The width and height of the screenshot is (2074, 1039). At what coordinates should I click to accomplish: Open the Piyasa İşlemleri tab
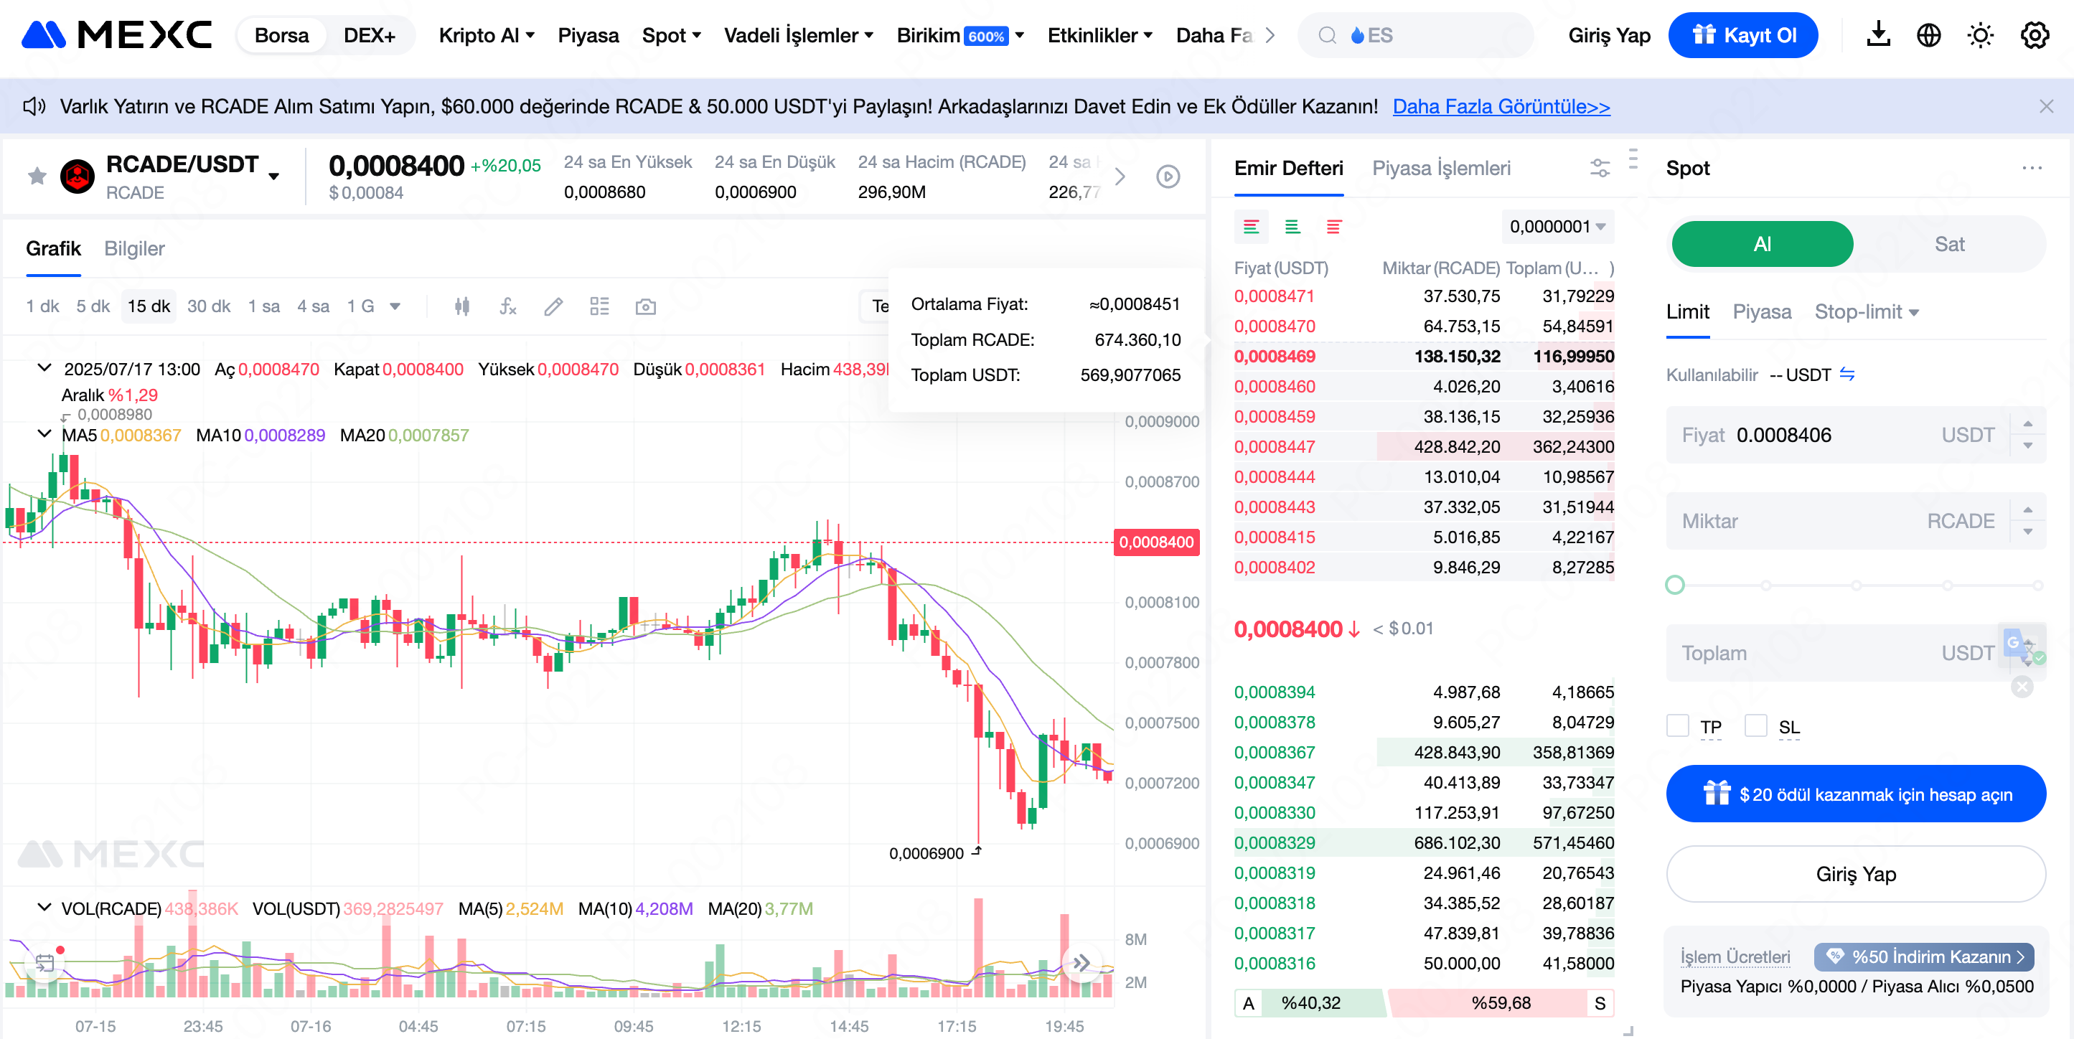pyautogui.click(x=1441, y=168)
